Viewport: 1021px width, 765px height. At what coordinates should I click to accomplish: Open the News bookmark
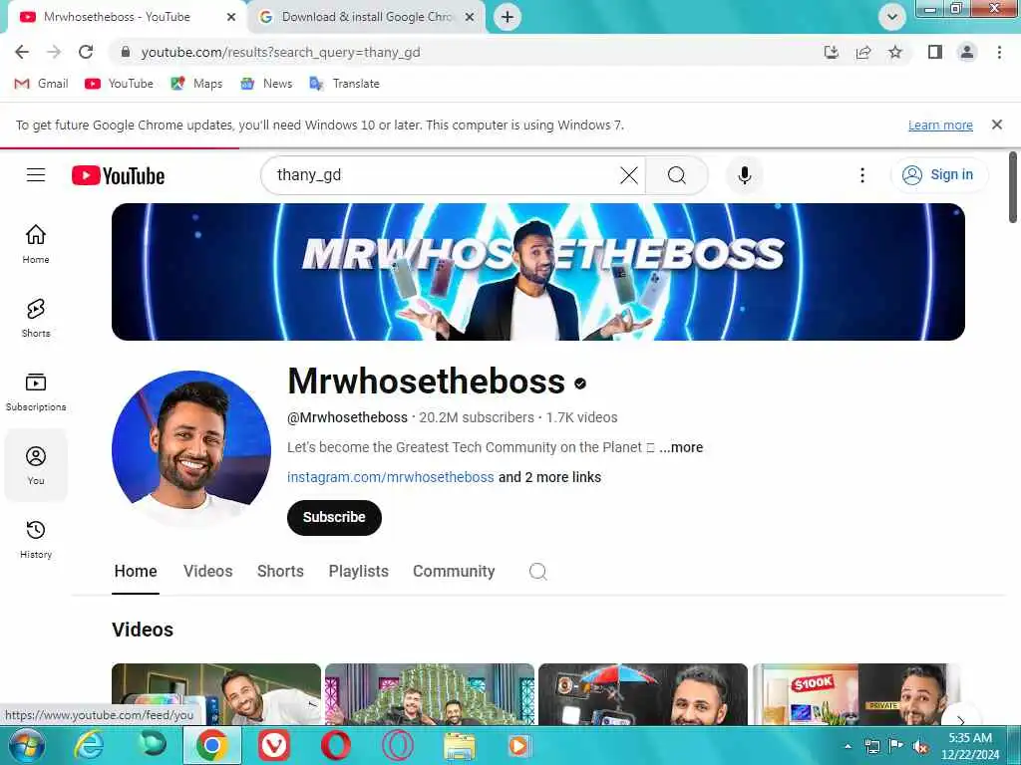tap(266, 84)
